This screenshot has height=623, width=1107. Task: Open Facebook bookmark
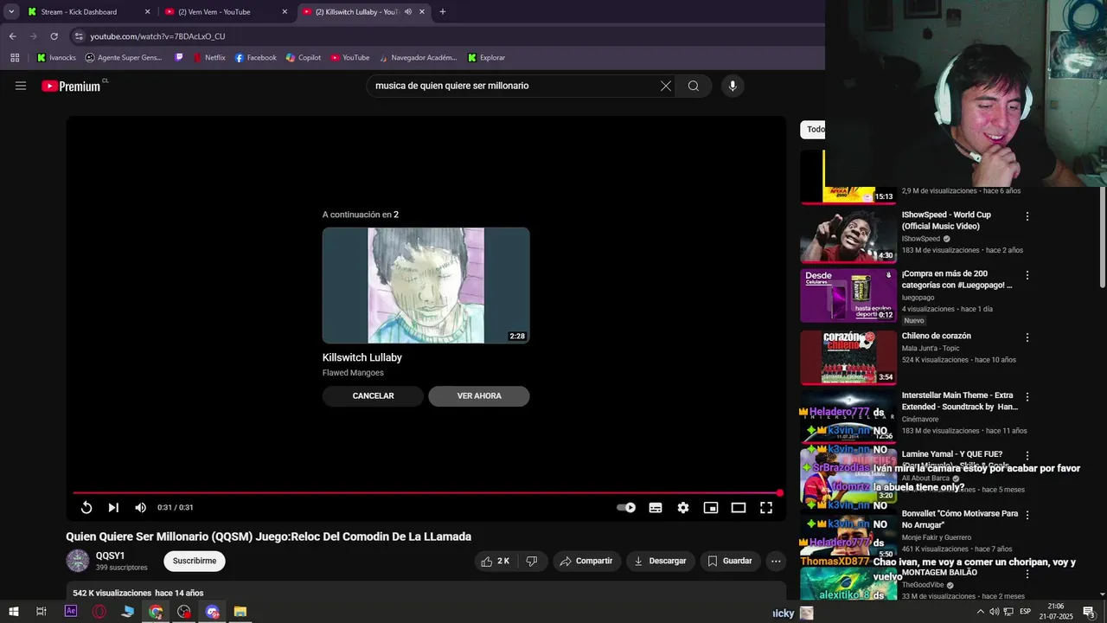pyautogui.click(x=255, y=58)
